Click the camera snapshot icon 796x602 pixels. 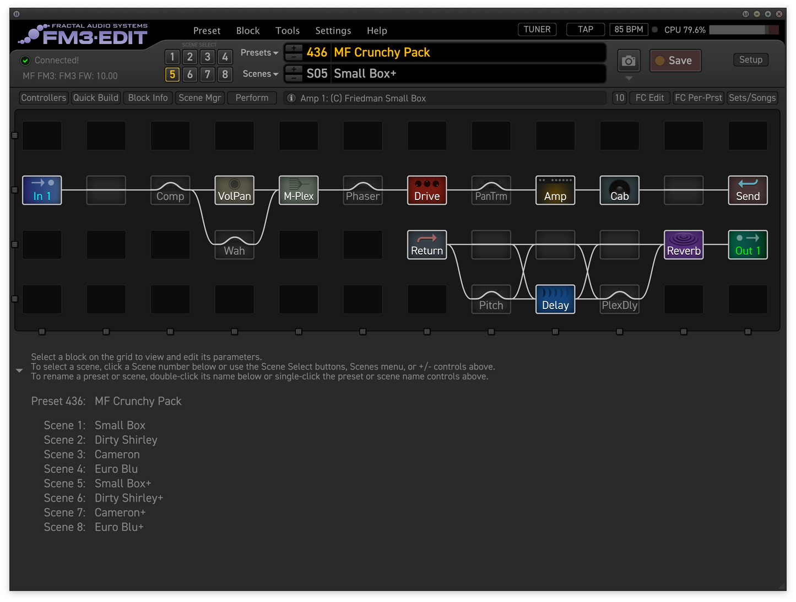click(x=629, y=61)
